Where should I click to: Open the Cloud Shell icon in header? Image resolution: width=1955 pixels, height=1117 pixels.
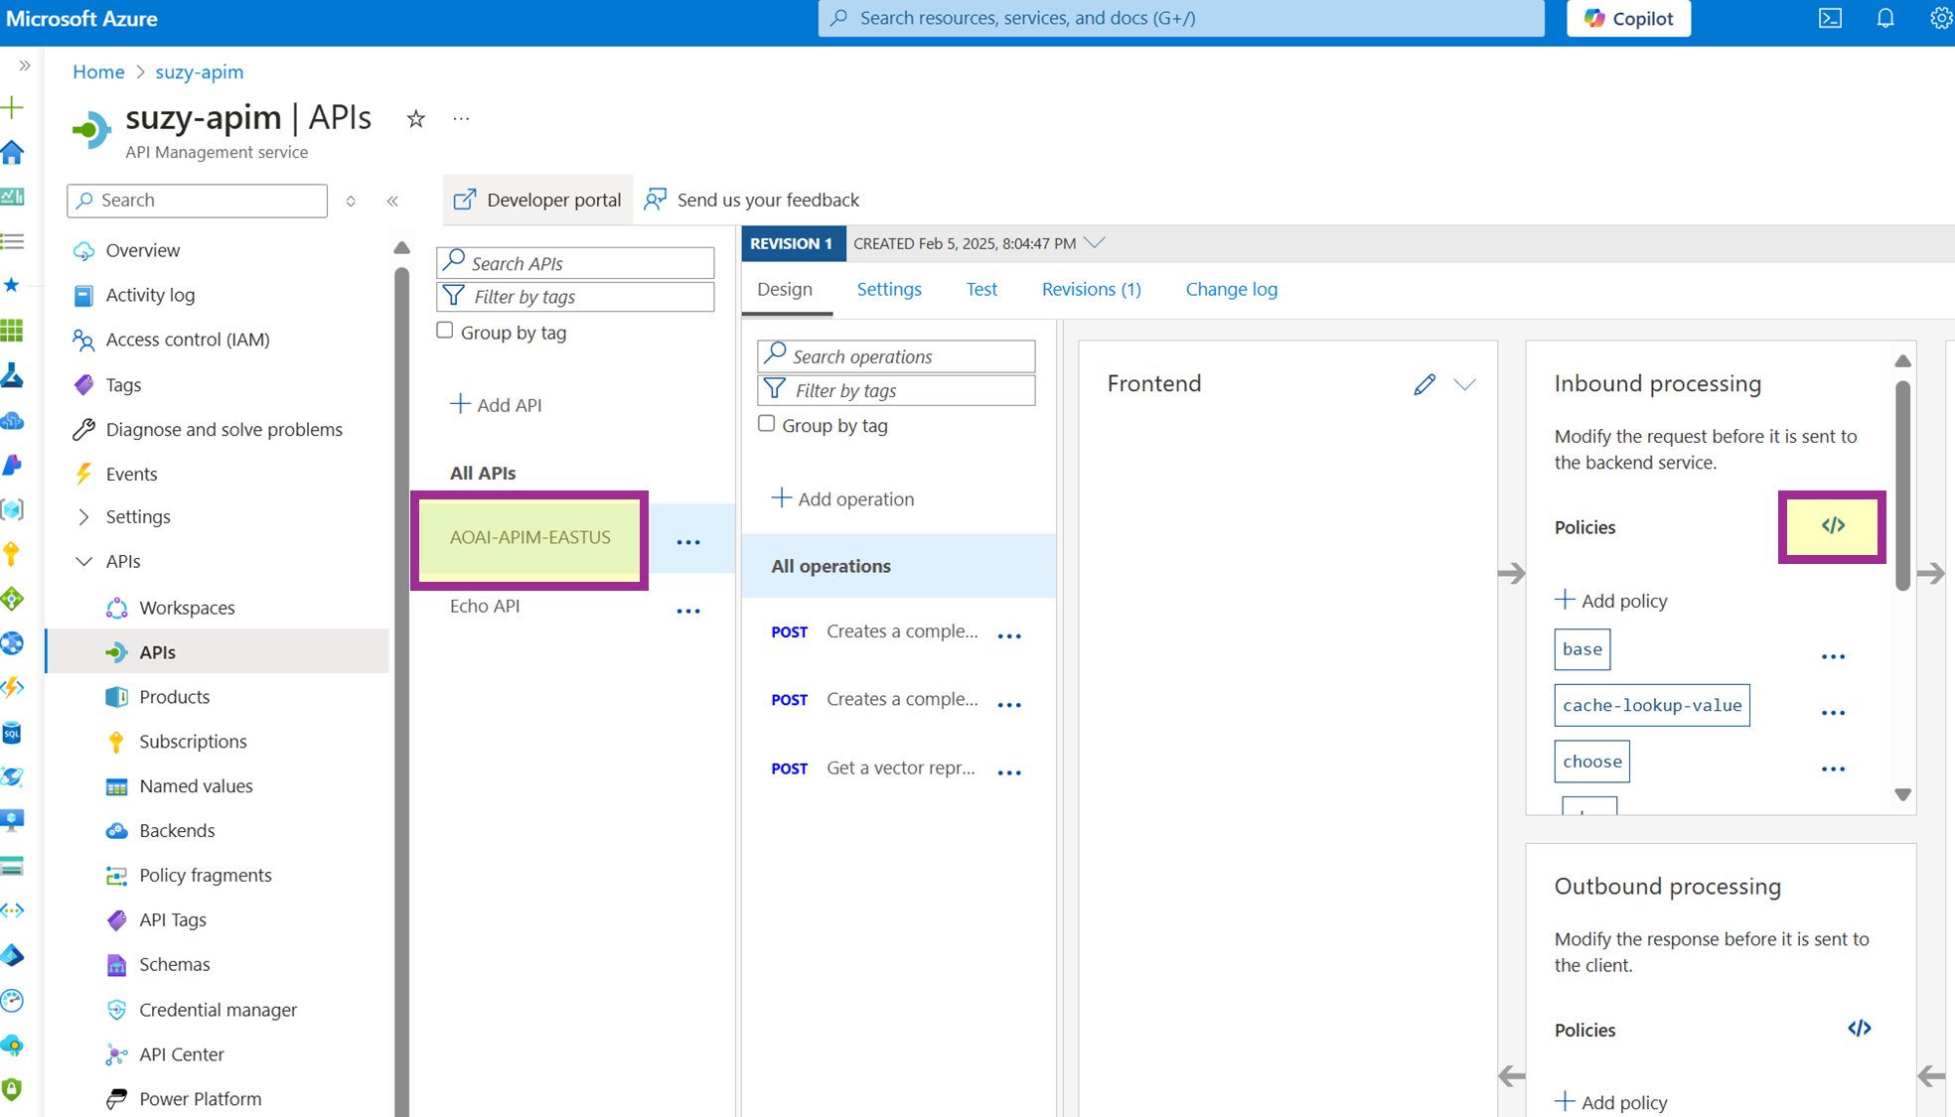tap(1830, 18)
